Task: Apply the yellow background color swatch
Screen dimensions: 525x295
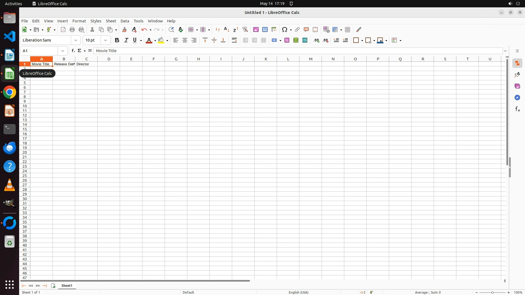Action: tap(161, 40)
